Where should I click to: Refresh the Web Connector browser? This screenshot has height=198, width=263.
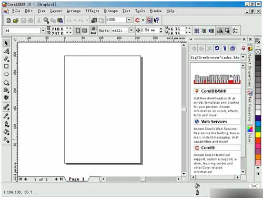[x=217, y=48]
